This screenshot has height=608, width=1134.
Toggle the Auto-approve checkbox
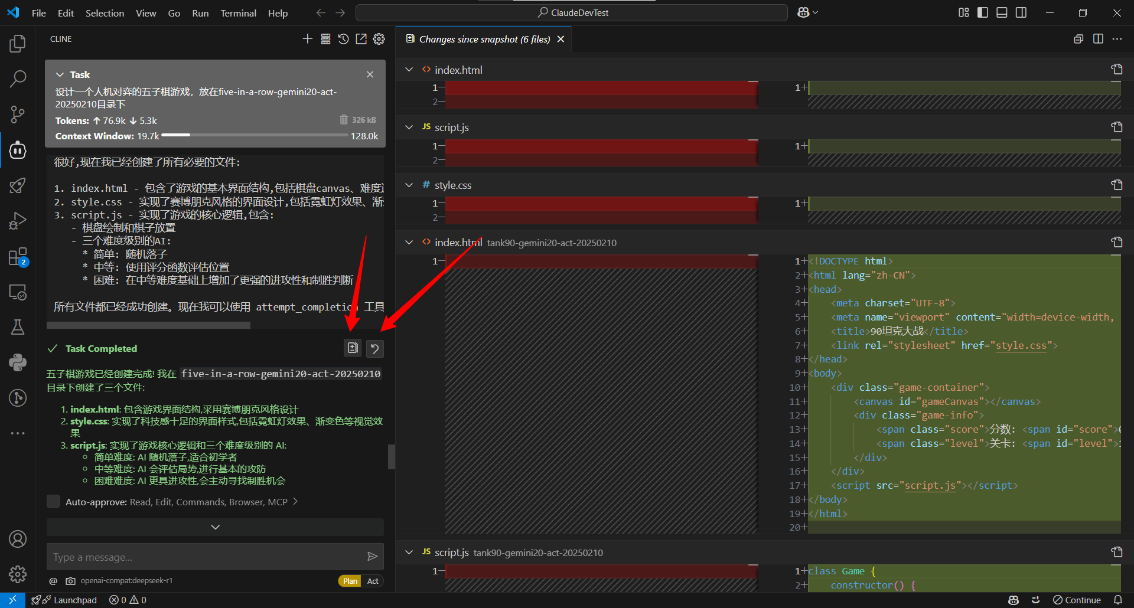[x=53, y=501]
